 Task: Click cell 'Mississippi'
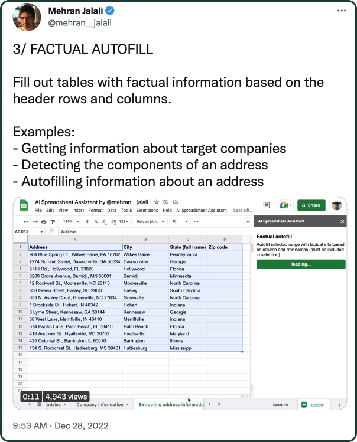click(x=188, y=348)
